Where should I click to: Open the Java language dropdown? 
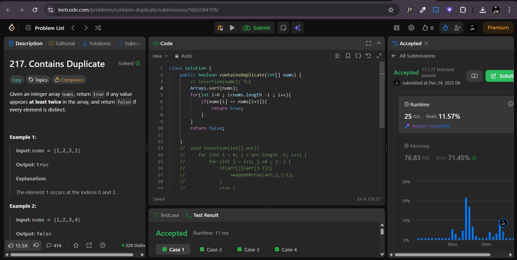point(160,56)
